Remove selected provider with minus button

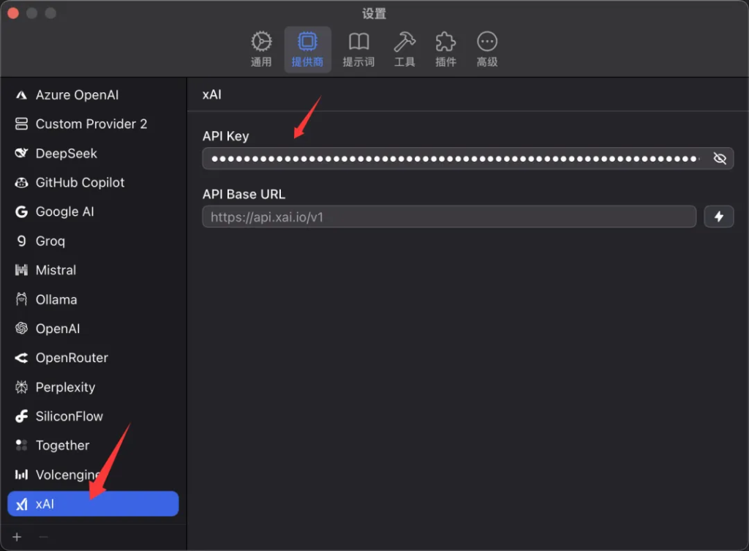[x=43, y=537]
